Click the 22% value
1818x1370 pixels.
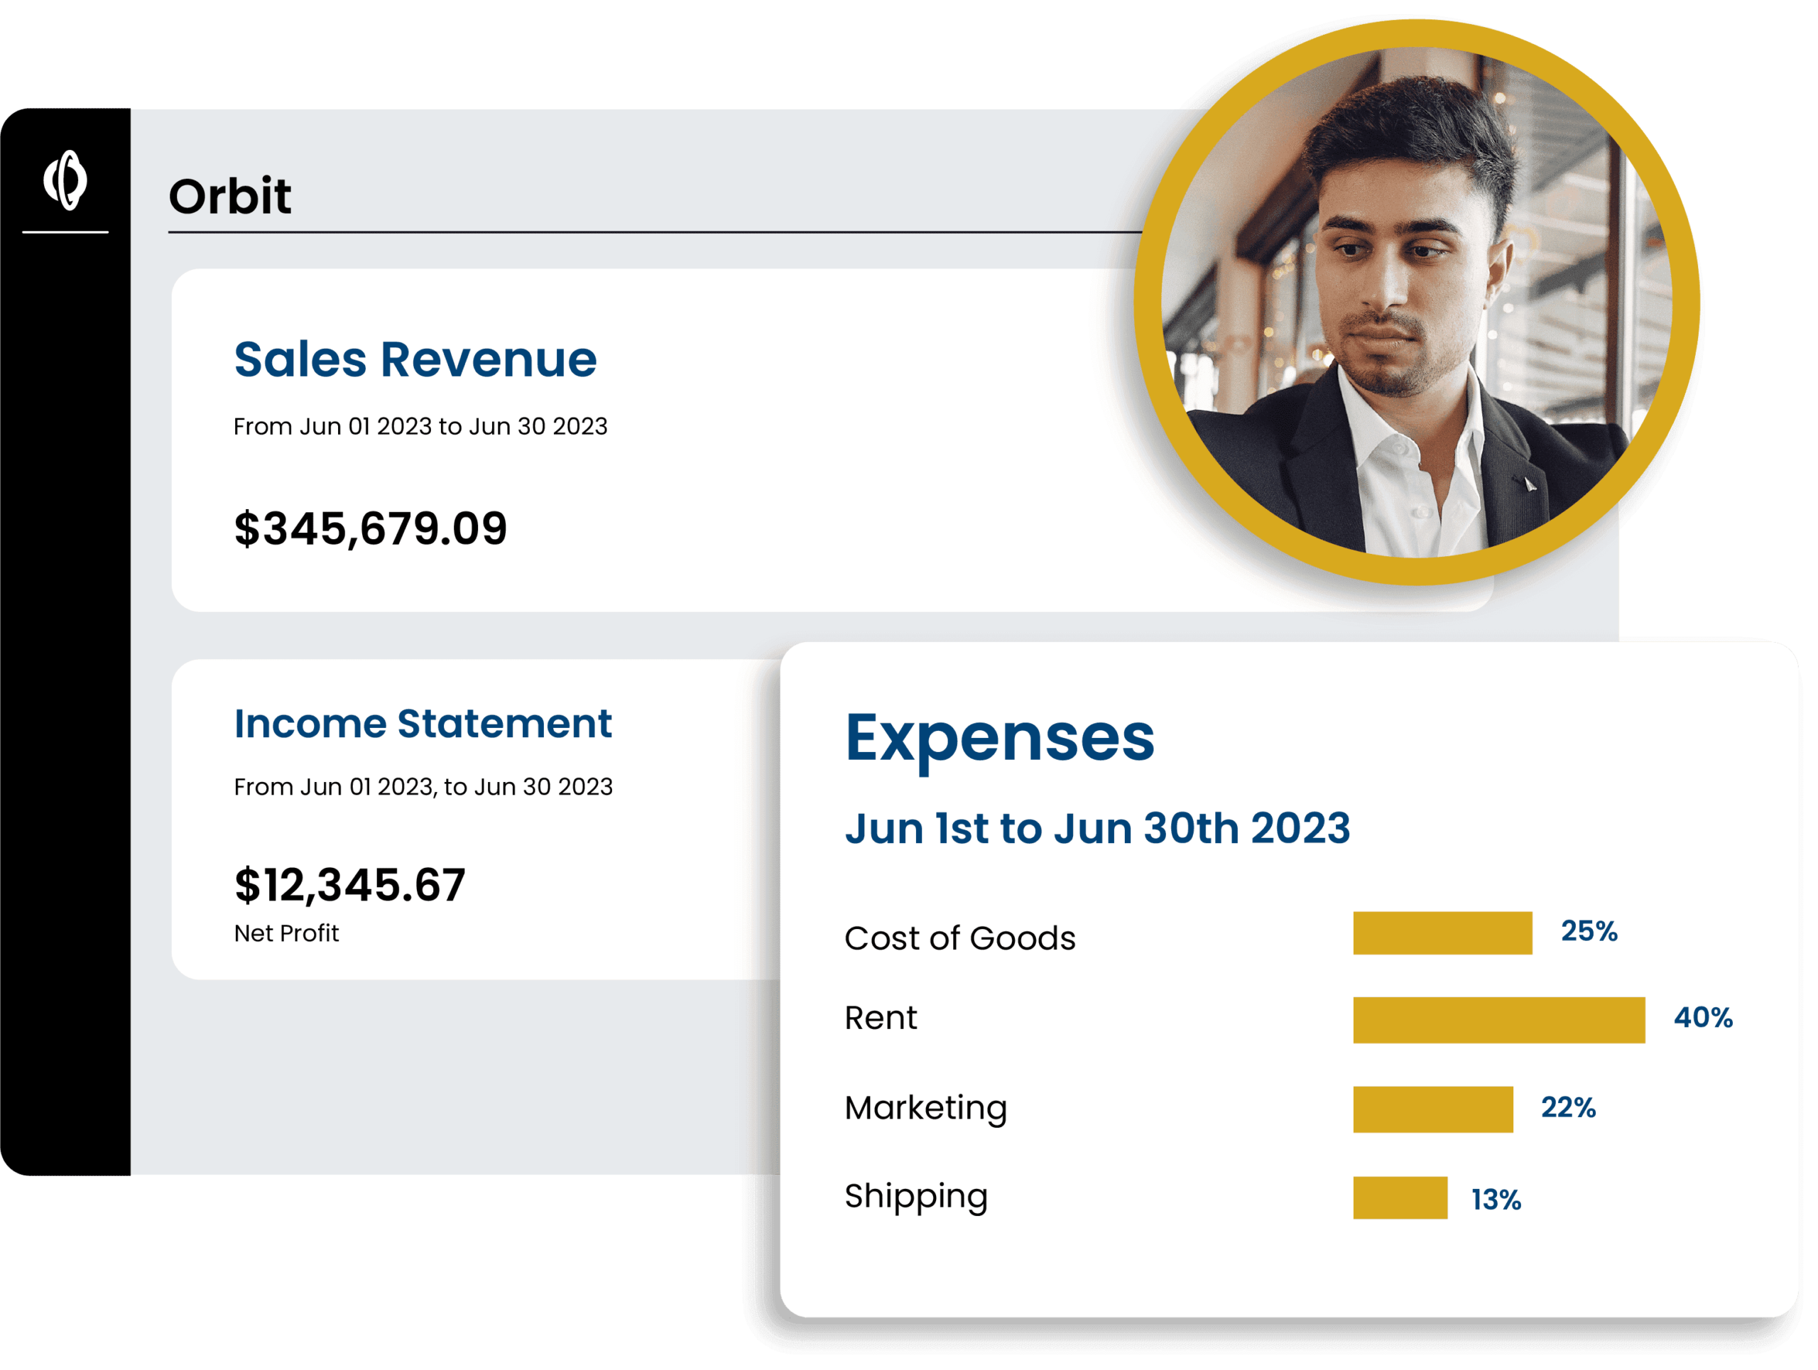point(1568,1108)
